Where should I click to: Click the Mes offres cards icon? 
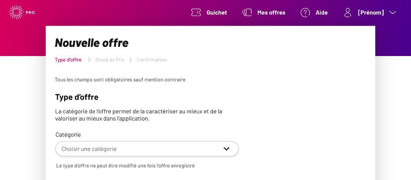tap(247, 13)
